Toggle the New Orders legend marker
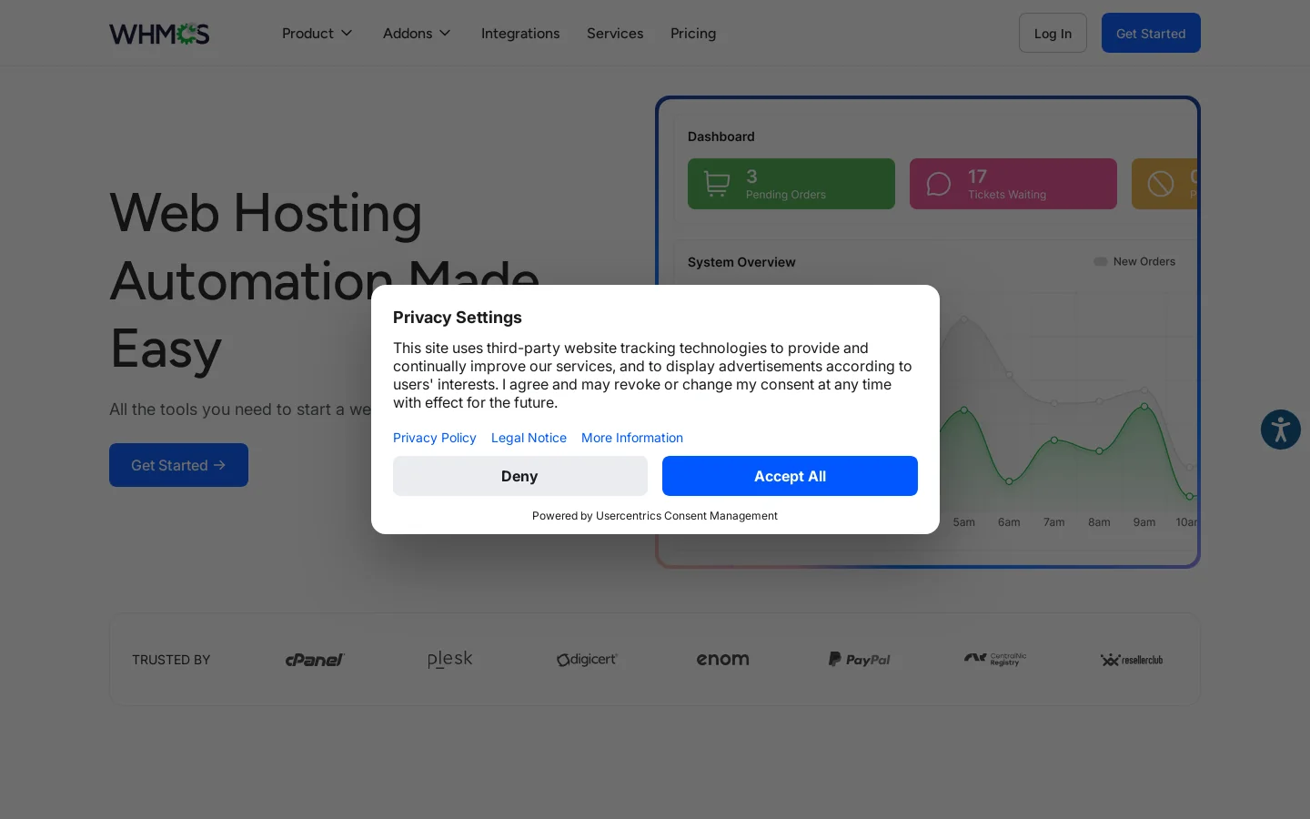 [1101, 261]
